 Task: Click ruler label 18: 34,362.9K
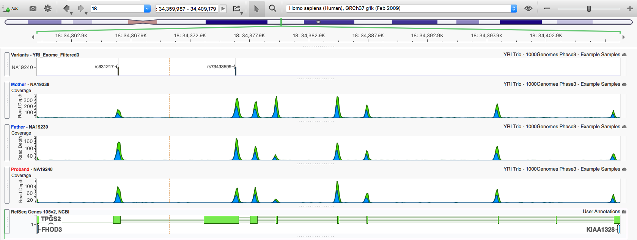click(x=71, y=36)
